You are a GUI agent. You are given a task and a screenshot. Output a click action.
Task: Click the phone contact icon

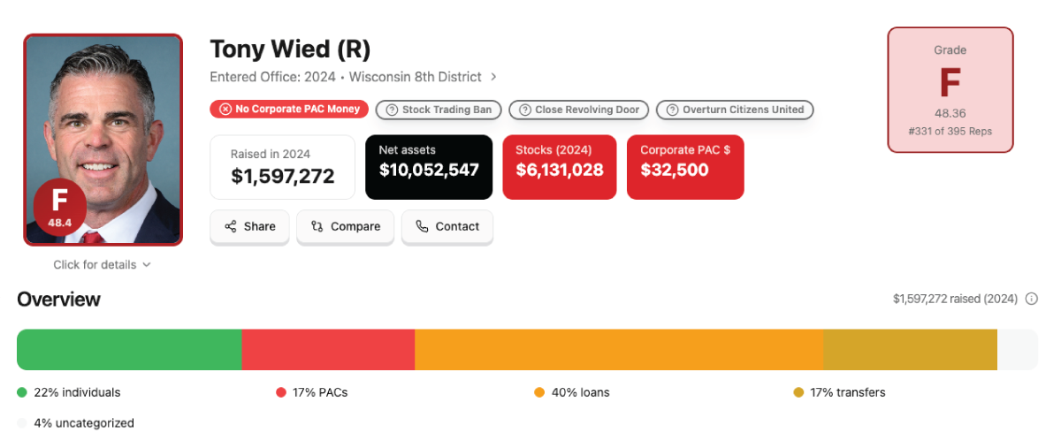pyautogui.click(x=422, y=226)
